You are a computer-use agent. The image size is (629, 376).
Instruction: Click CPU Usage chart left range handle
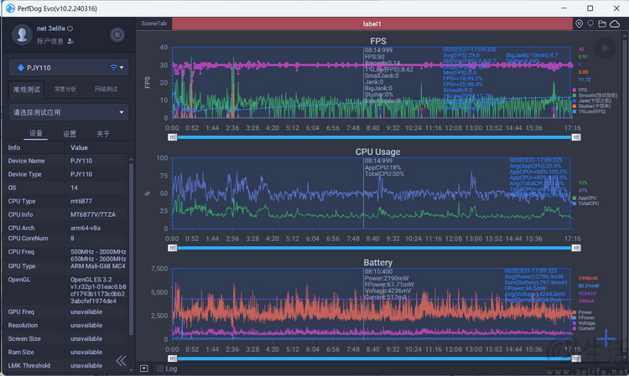coord(173,248)
